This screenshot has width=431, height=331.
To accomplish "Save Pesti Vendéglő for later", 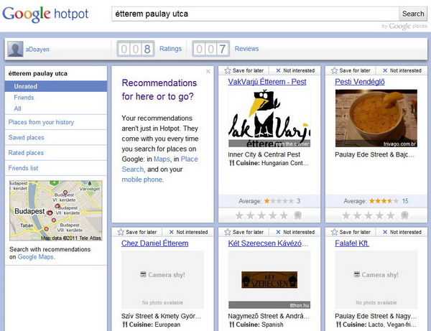I will click(351, 70).
